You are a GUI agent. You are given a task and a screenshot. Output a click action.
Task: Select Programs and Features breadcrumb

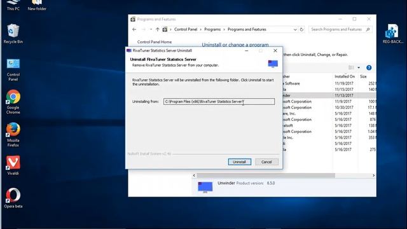(247, 29)
